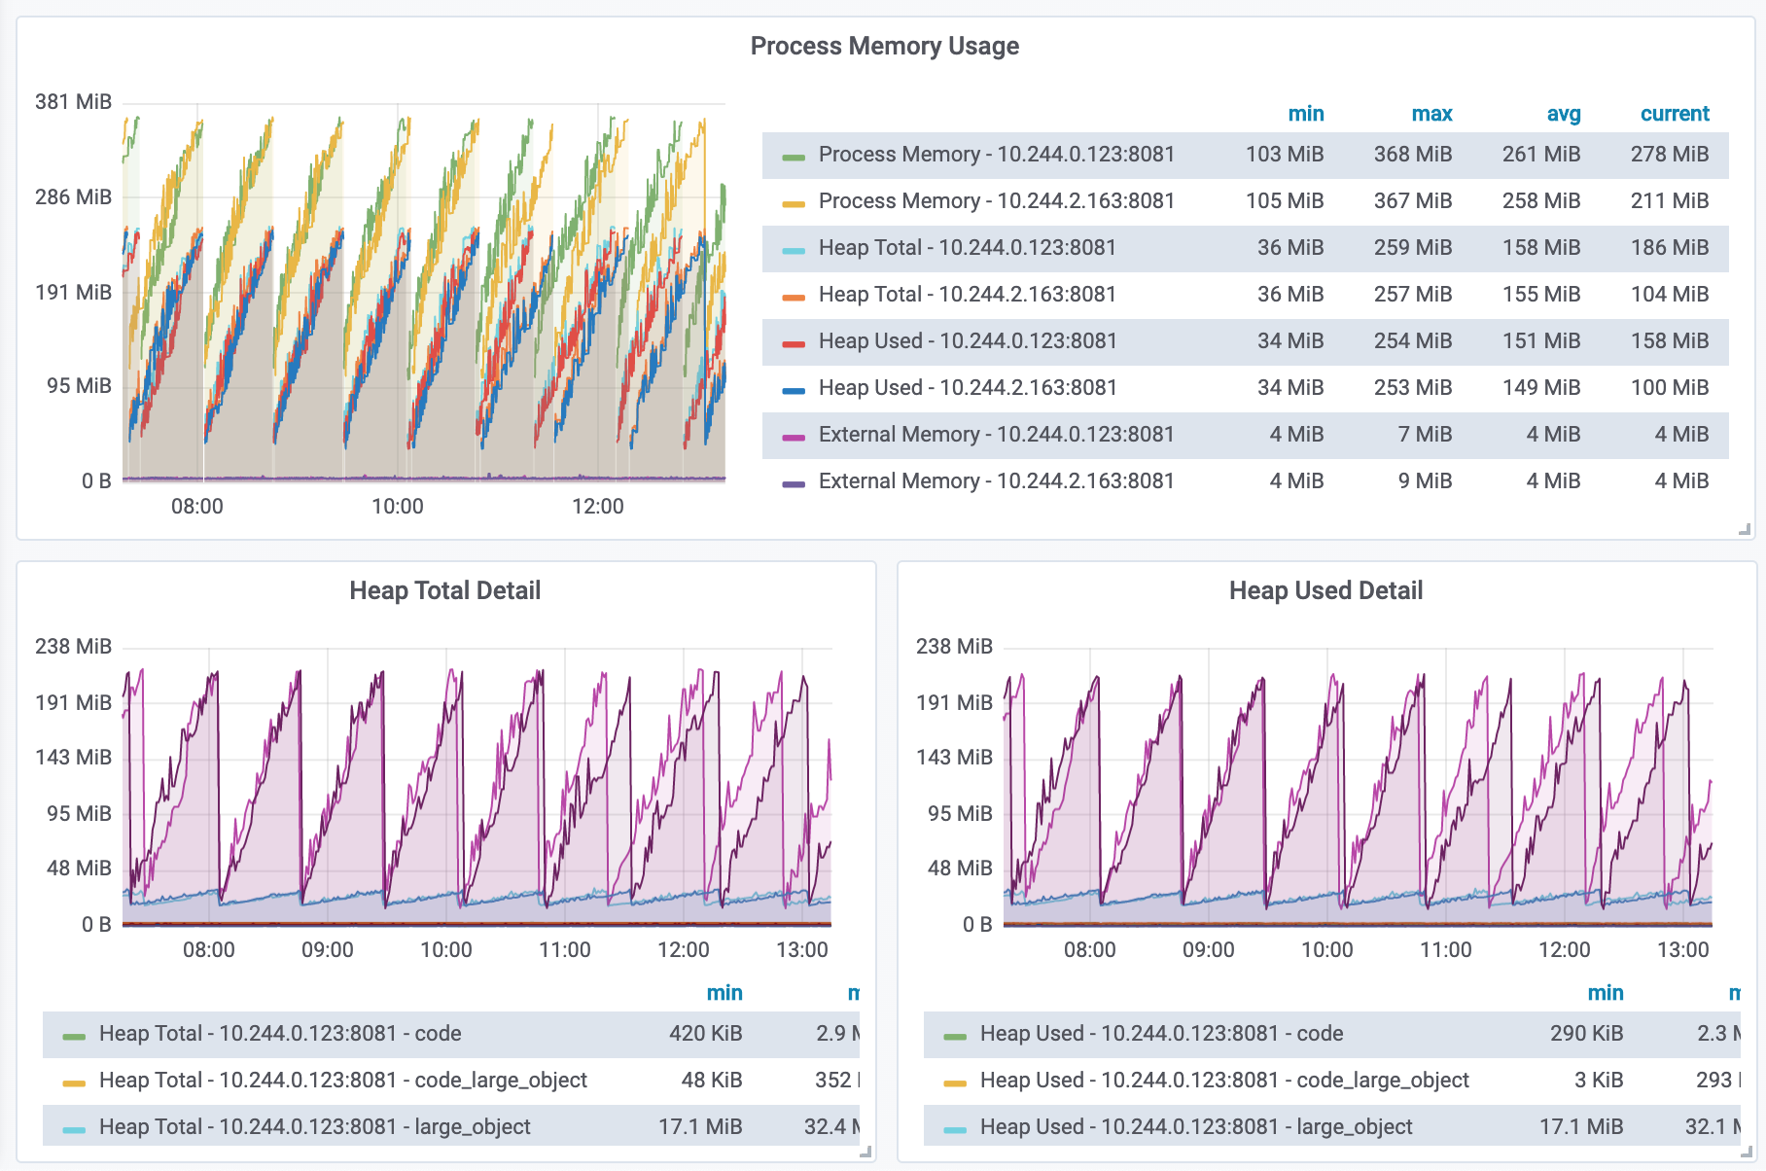This screenshot has height=1171, width=1766.
Task: Toggle series Process Memory - 10.244.2.163:8081
Action: coord(997,201)
